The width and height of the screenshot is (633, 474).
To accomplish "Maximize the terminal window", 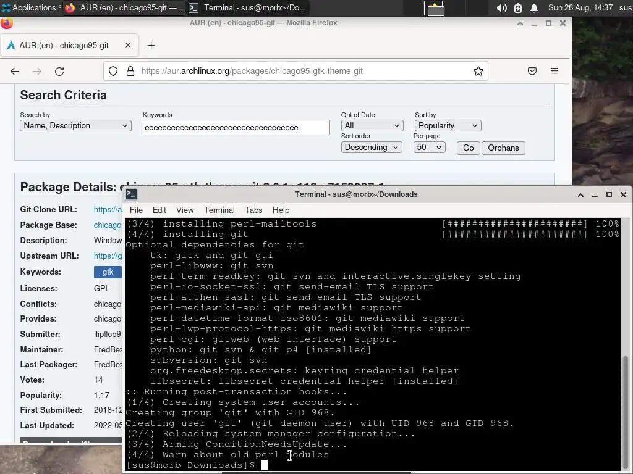I will click(x=609, y=195).
